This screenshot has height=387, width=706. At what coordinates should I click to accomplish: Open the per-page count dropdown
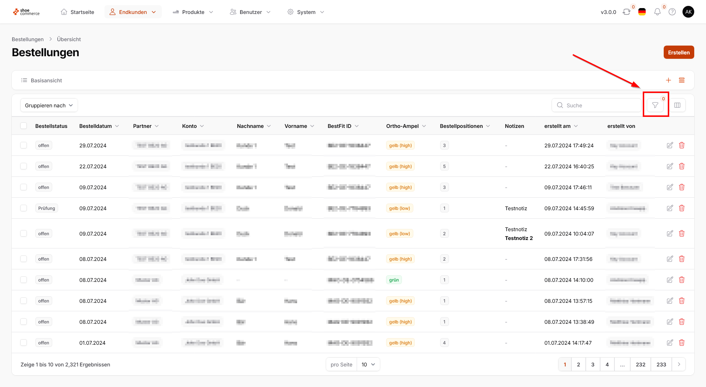tap(368, 365)
